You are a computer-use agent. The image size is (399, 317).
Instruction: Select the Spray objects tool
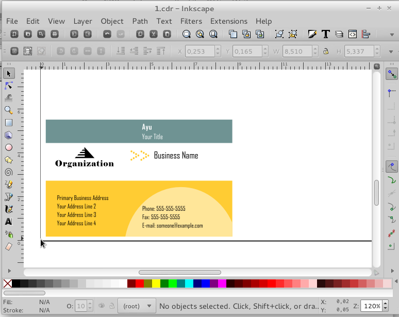[x=9, y=234]
